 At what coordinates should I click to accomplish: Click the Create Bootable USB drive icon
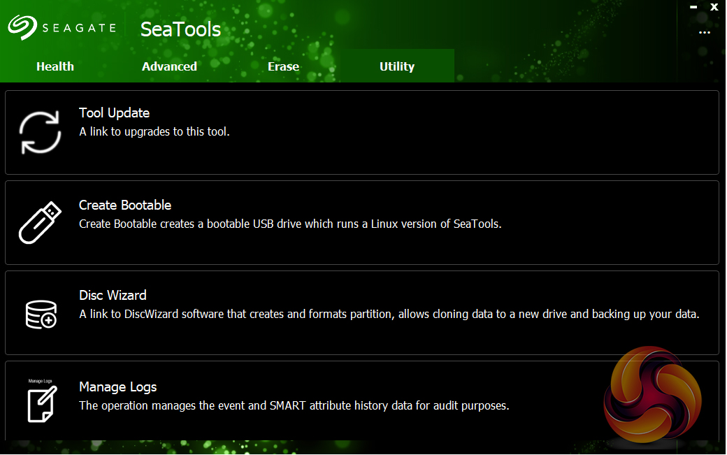pos(41,222)
